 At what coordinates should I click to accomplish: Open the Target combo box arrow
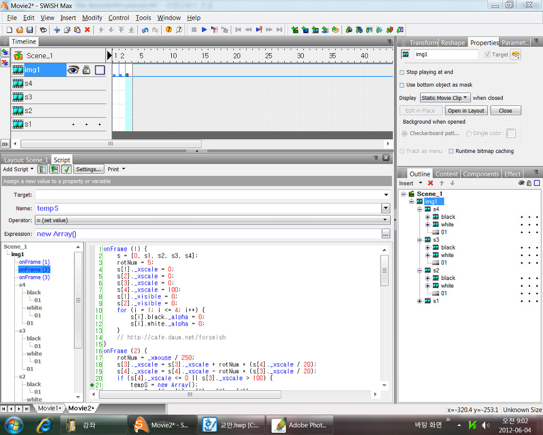pyautogui.click(x=386, y=195)
